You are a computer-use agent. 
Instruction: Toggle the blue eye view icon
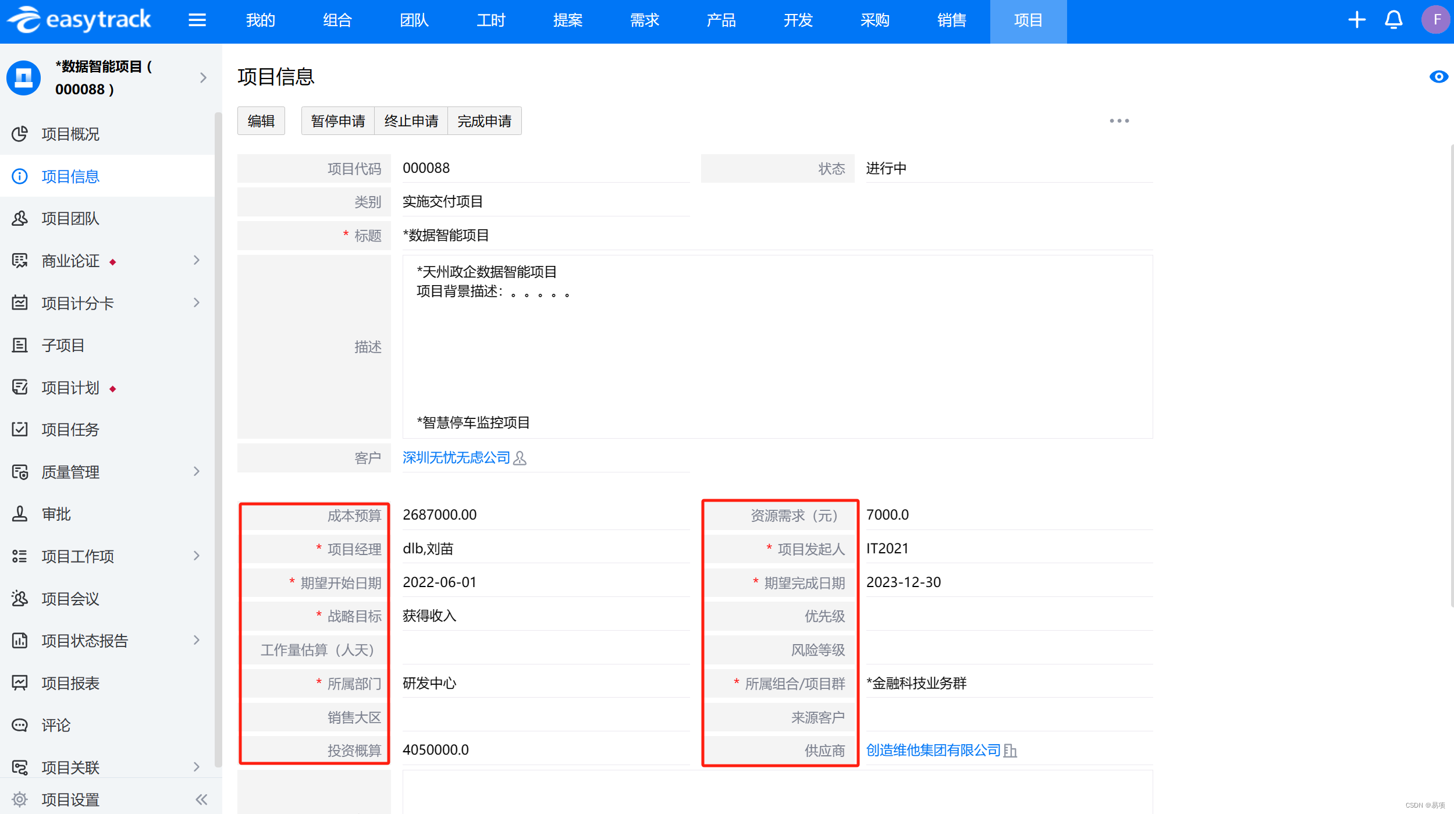(1439, 77)
